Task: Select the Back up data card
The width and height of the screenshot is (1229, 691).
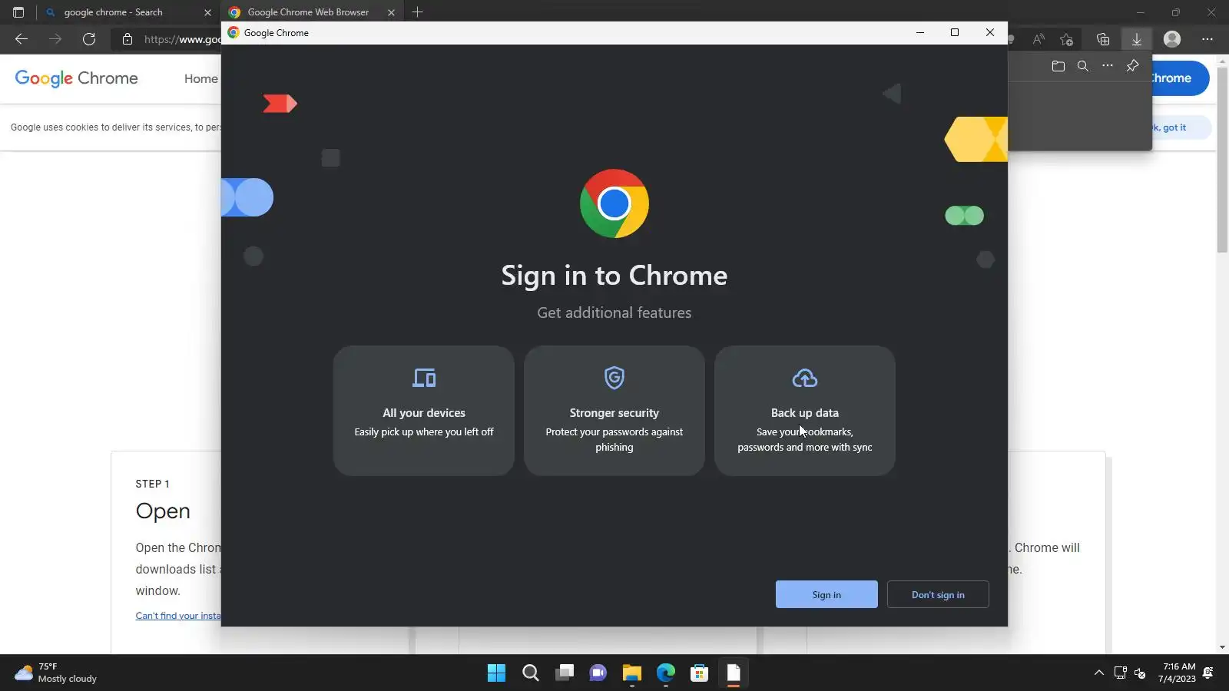Action: tap(805, 411)
